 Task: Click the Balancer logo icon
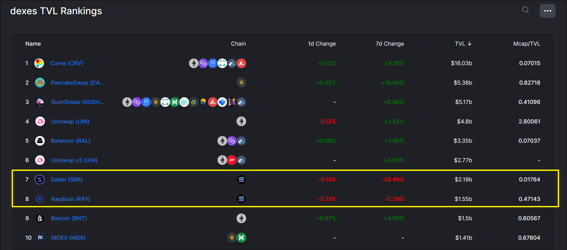pos(40,141)
